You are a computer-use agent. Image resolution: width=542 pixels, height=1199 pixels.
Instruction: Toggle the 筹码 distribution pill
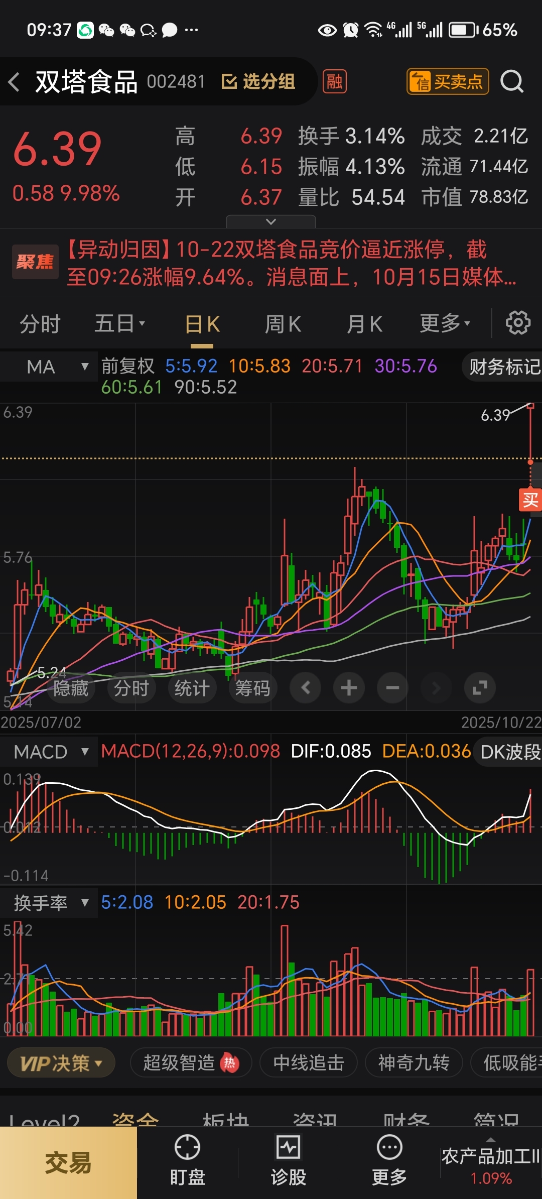(x=253, y=688)
